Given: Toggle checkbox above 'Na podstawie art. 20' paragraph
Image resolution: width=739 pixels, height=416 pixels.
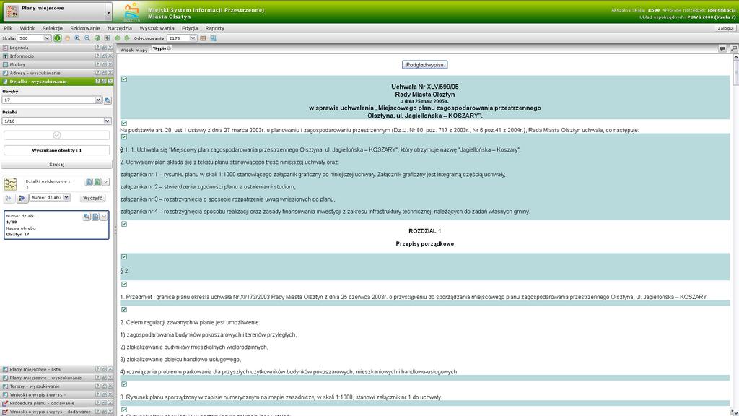Looking at the screenshot, I should coord(124,123).
